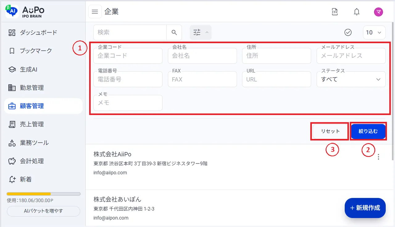Focus the FAX input field

[202, 79]
